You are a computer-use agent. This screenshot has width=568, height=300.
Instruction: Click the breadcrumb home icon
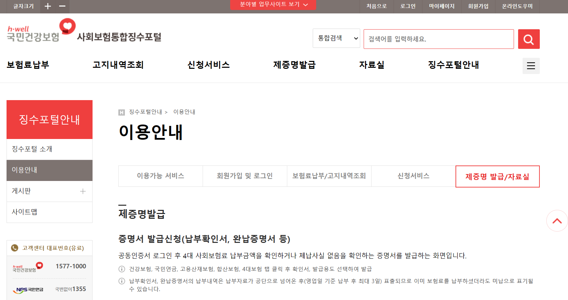121,112
